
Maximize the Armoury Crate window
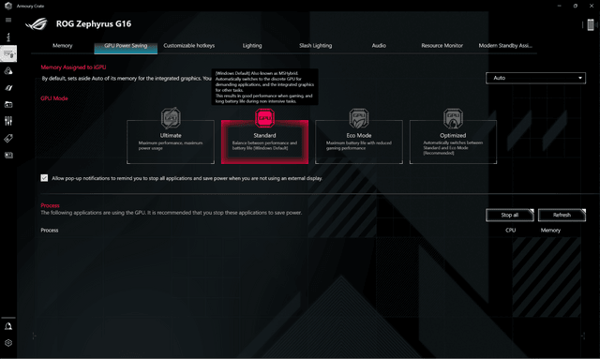coord(575,6)
